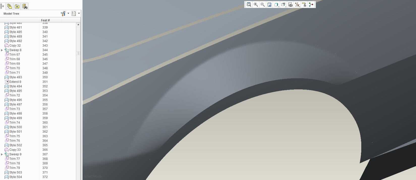416x180 pixels.
Task: Select the Style 495 feature
Action: click(x=16, y=91)
